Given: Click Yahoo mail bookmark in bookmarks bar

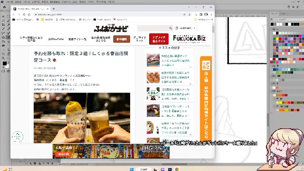Looking at the screenshot, I should [x=120, y=19].
